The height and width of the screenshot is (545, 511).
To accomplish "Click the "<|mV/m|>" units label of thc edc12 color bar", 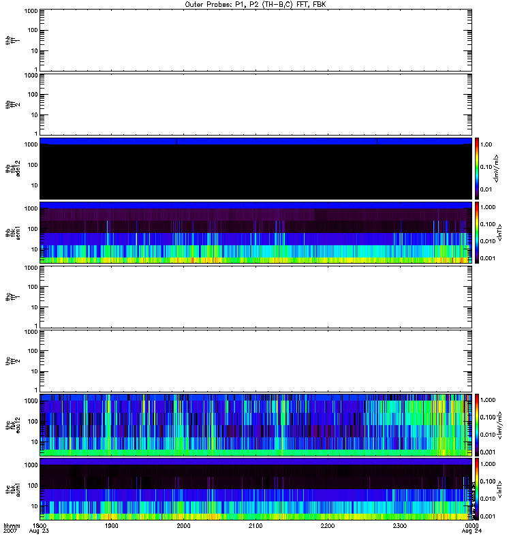I will [x=499, y=425].
